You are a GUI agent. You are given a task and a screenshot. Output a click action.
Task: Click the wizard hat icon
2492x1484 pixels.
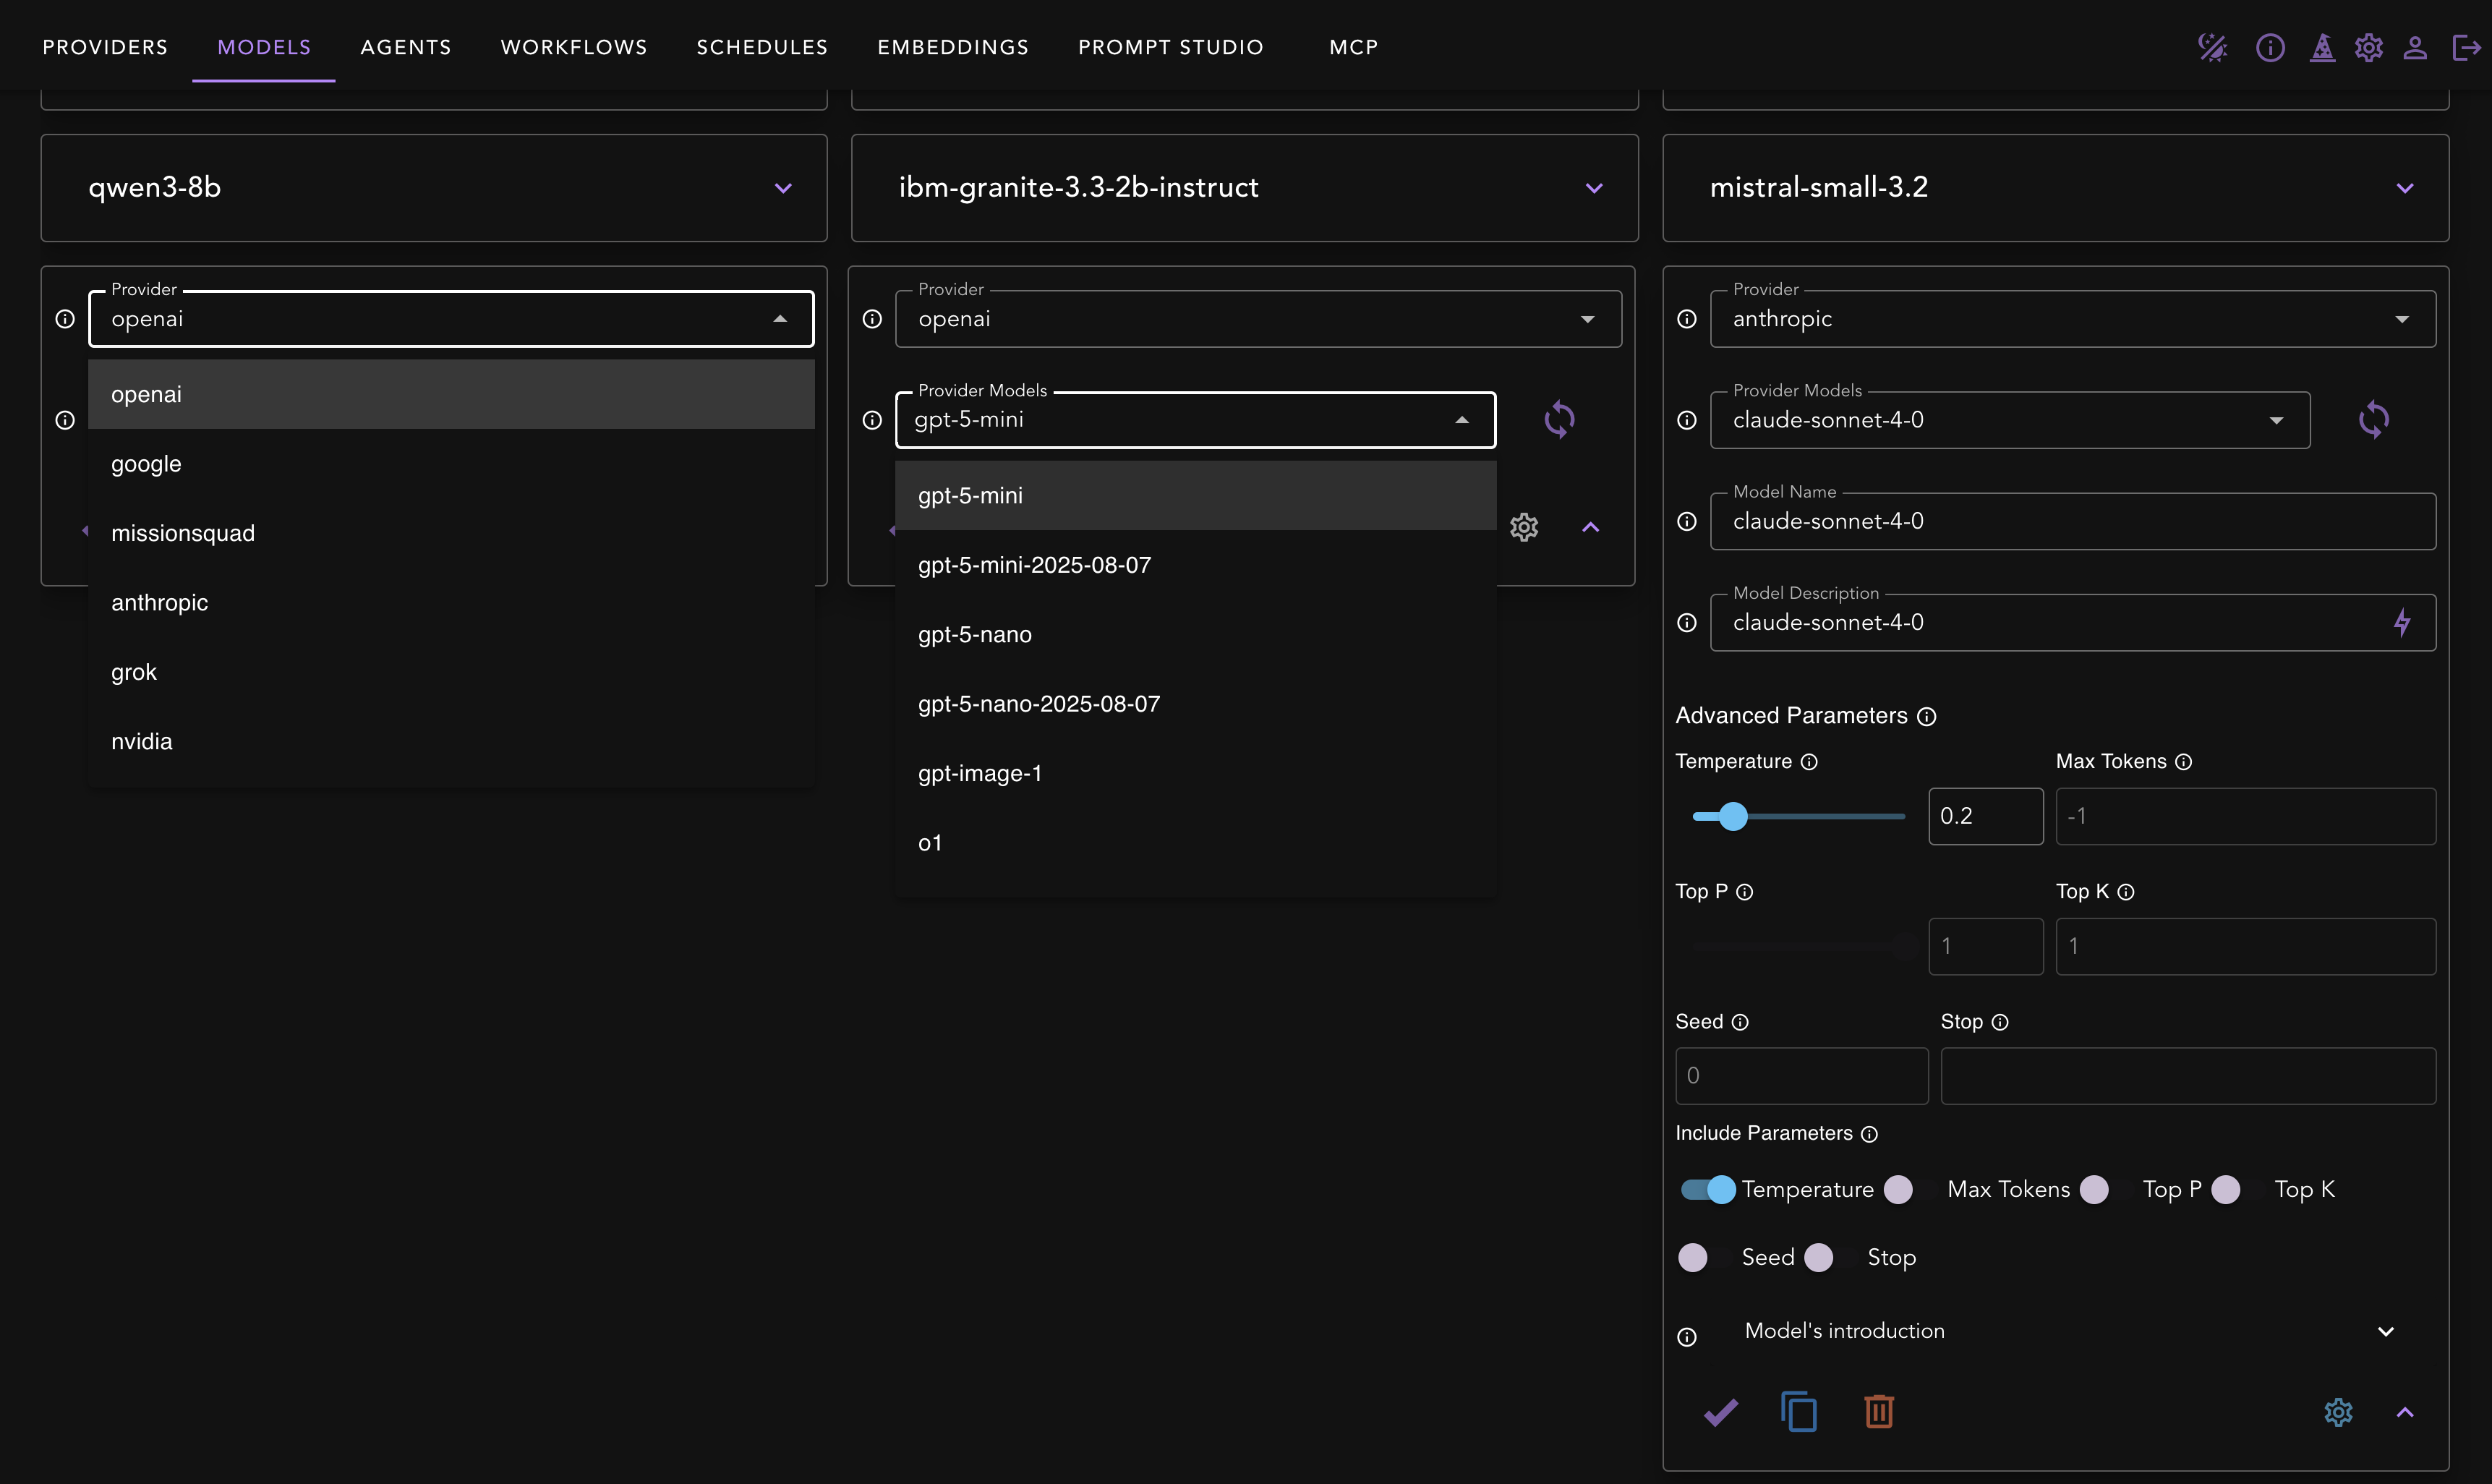(2322, 47)
